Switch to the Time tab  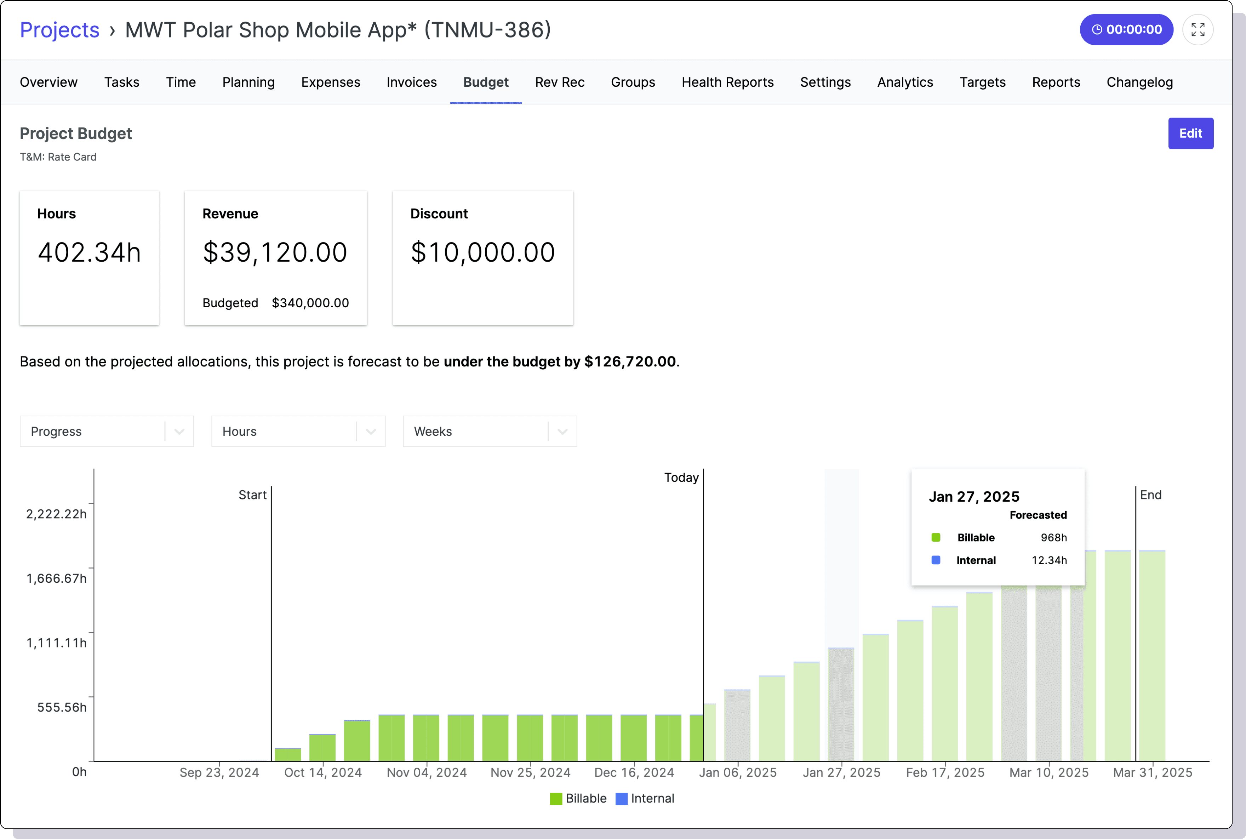(x=181, y=82)
